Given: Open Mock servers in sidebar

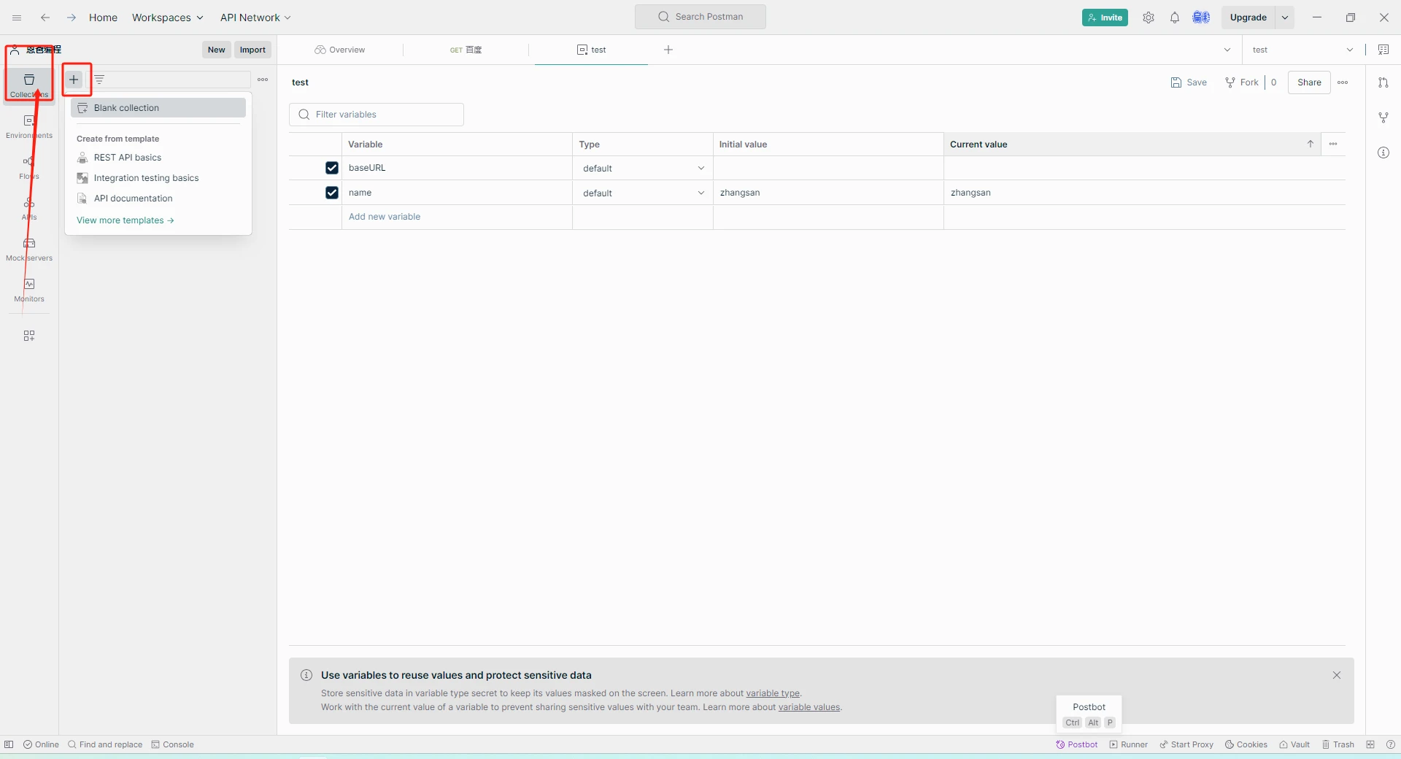Looking at the screenshot, I should 29,250.
